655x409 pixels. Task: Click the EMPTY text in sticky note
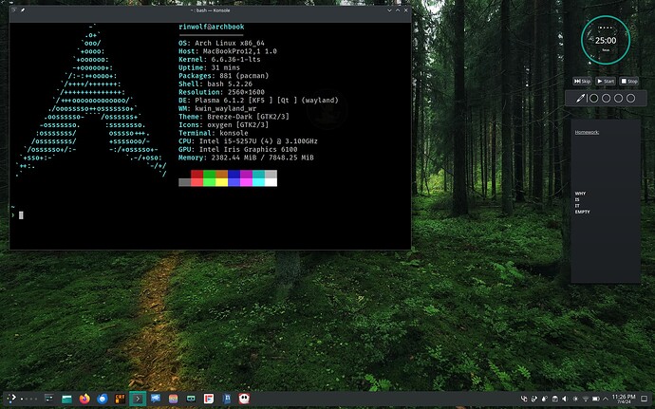pyautogui.click(x=582, y=212)
